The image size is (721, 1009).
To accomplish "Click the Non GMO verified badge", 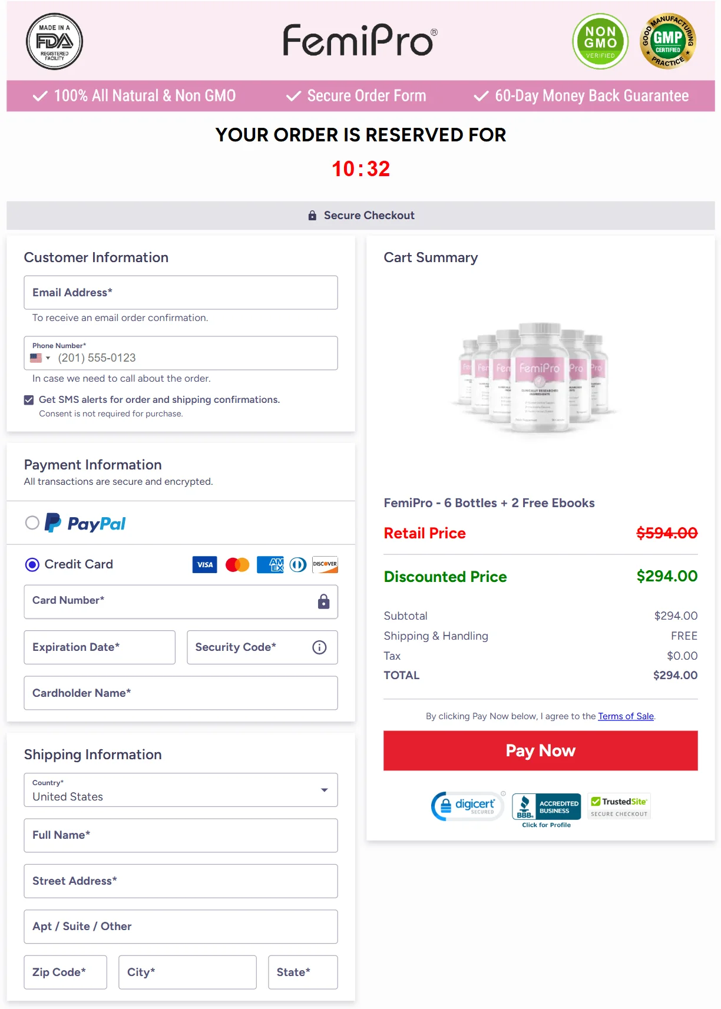I will pyautogui.click(x=600, y=41).
